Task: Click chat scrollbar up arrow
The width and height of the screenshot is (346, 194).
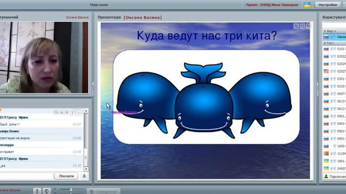Action: [86, 111]
